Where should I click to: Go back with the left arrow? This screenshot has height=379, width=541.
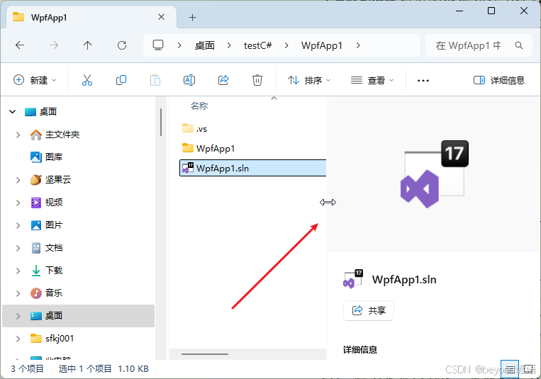[x=20, y=45]
